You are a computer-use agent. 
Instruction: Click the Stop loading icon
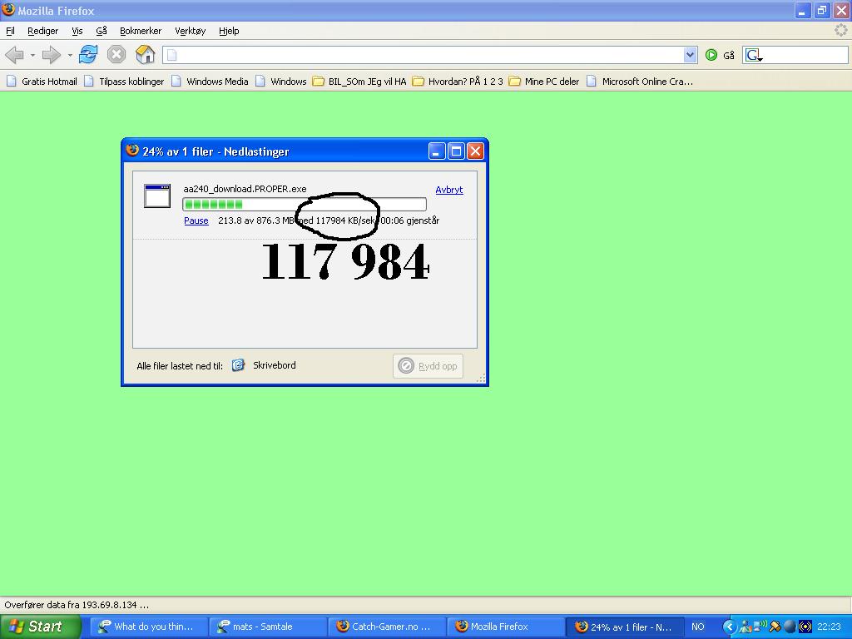click(116, 55)
